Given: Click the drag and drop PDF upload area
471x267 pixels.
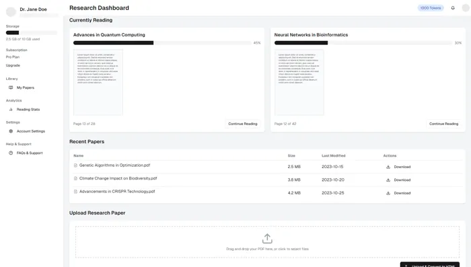Looking at the screenshot, I should point(267,242).
